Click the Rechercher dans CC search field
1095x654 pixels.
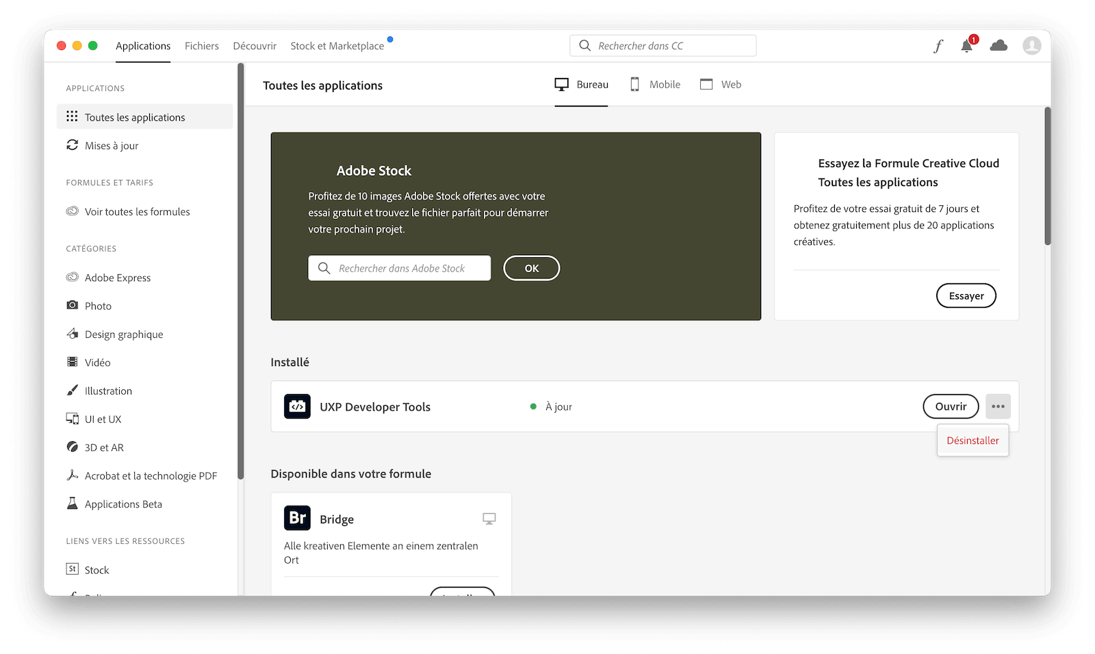663,46
